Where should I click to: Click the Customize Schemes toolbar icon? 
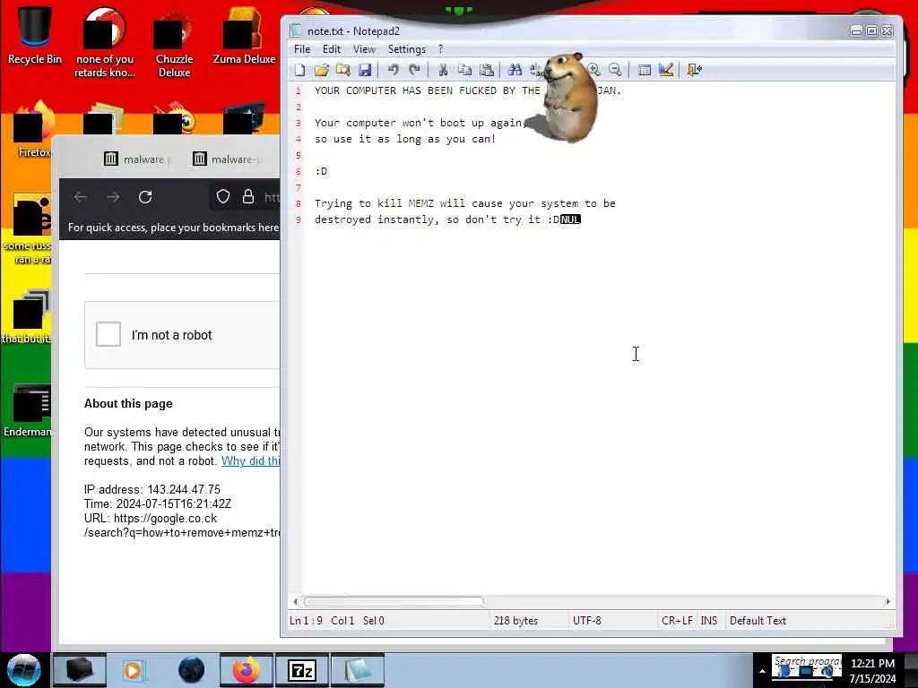[x=666, y=70]
